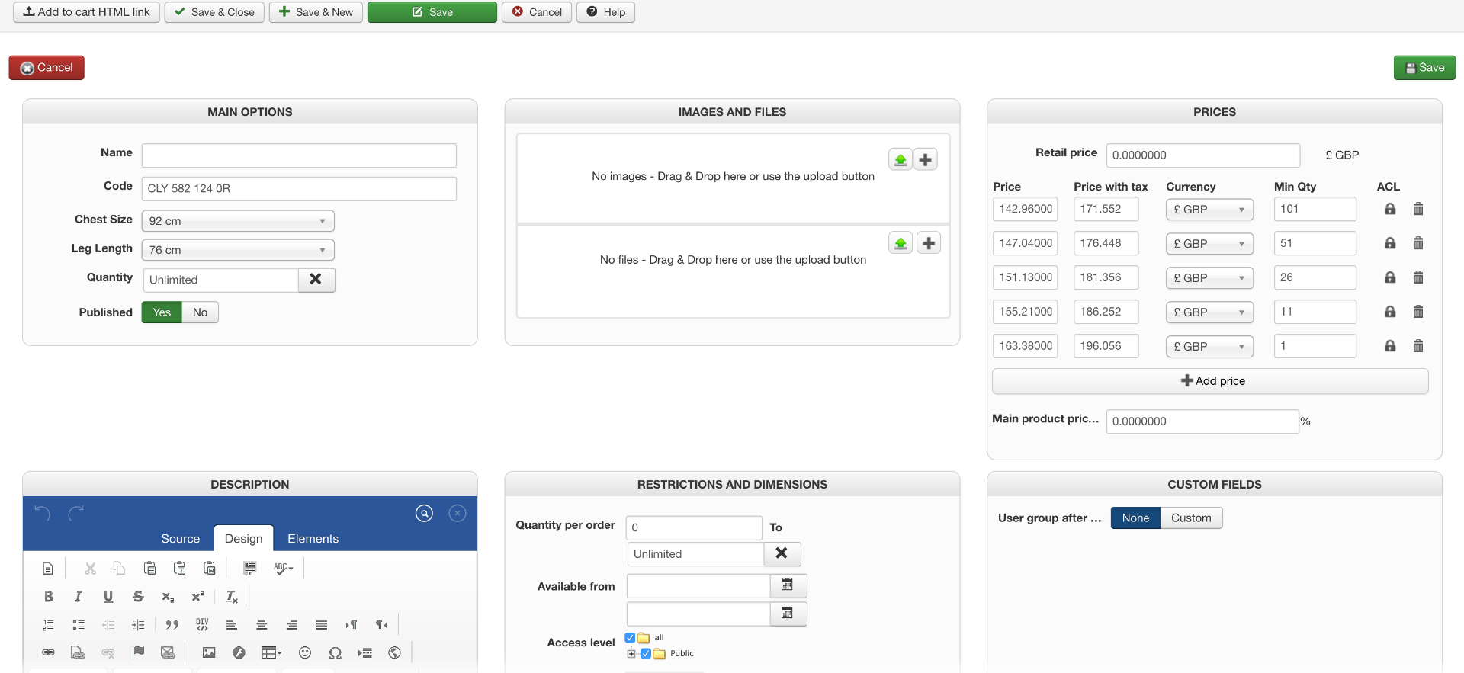Select None for user group after purchase
The image size is (1464, 673).
point(1135,518)
